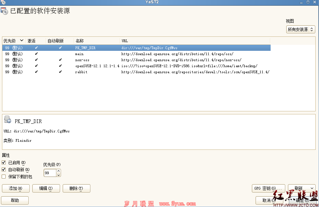Enable the 保留下载的包 checkbox
The image size is (319, 207).
click(x=4, y=177)
